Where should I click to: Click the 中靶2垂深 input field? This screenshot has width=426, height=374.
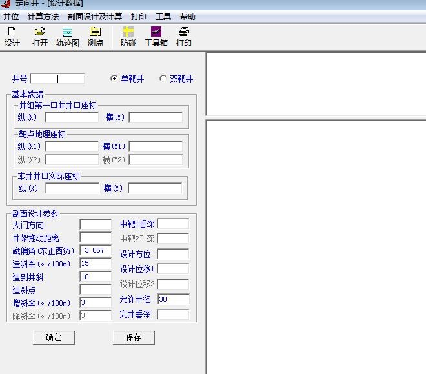point(174,239)
